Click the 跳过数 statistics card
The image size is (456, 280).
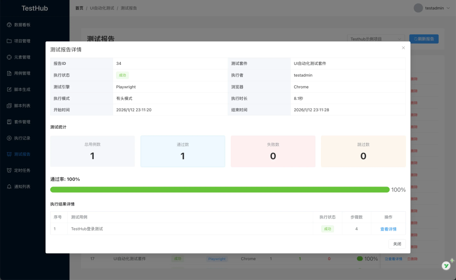pos(363,151)
